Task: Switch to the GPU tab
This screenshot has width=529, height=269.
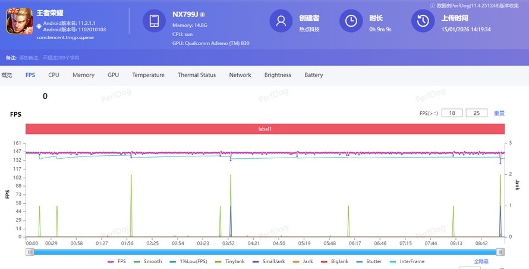Action: [x=113, y=75]
